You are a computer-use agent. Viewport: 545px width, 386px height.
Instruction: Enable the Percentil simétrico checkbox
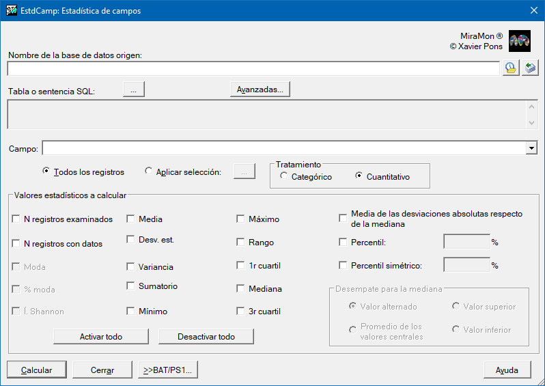pyautogui.click(x=344, y=266)
